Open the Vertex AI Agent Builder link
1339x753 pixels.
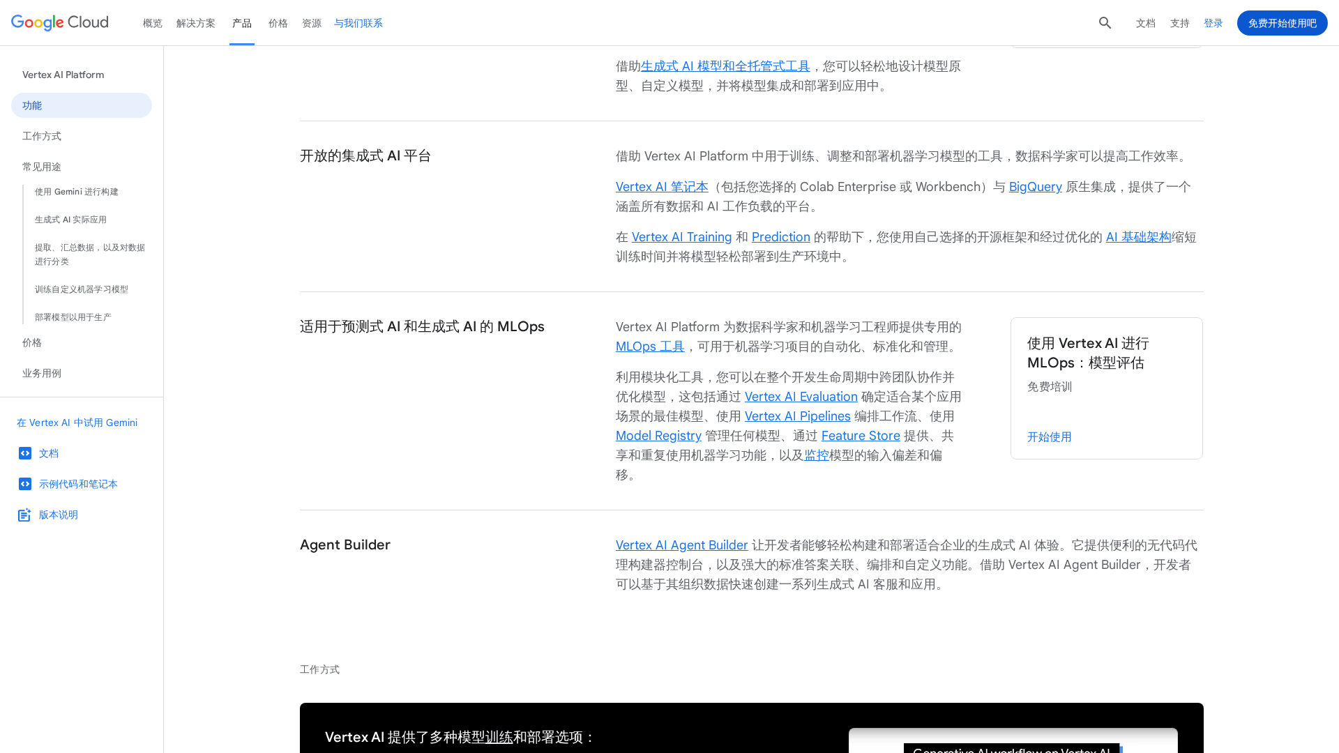click(x=681, y=545)
